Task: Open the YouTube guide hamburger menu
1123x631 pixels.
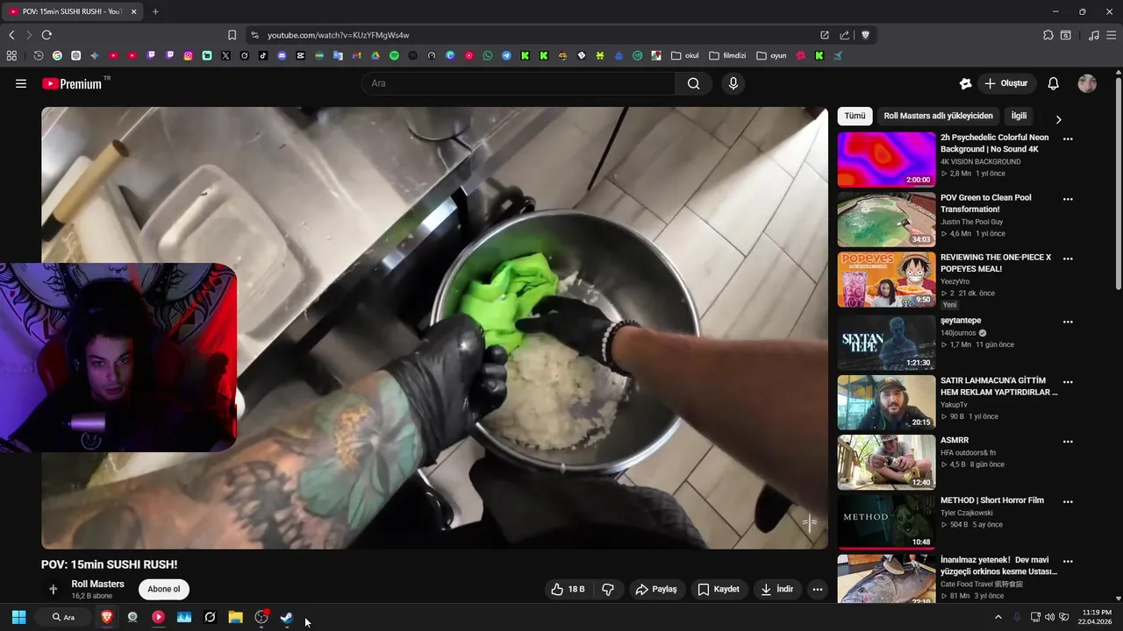Action: pos(21,83)
